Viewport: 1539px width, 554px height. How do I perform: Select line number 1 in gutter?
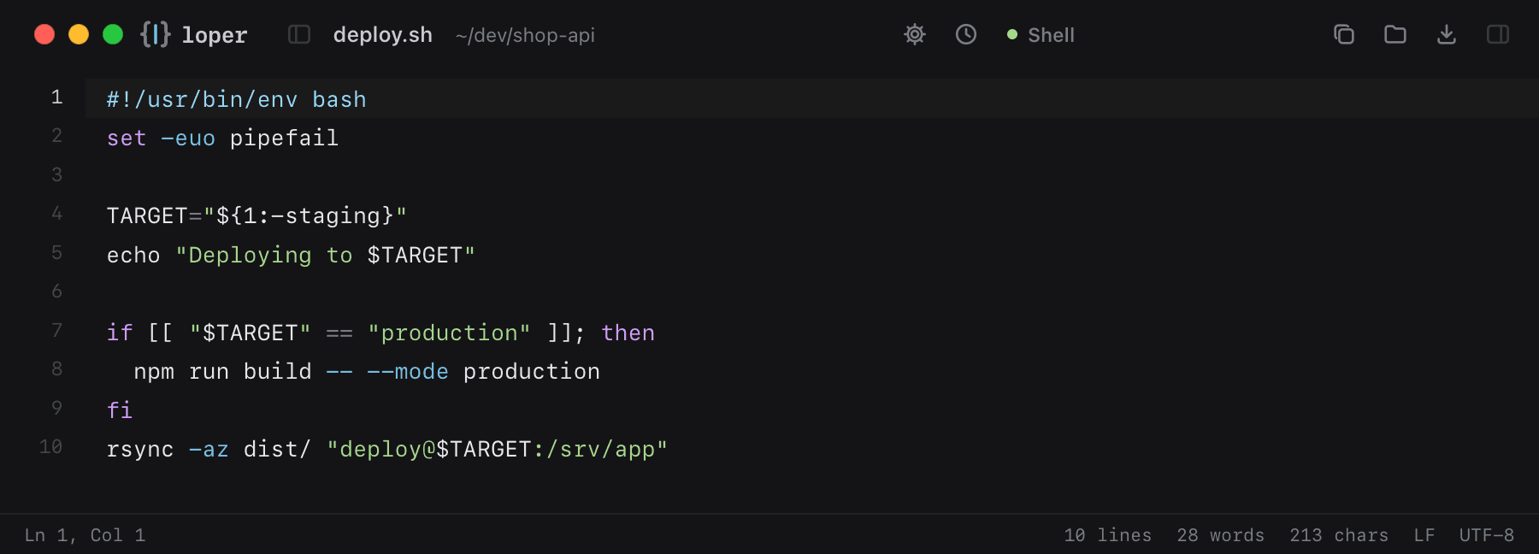click(56, 97)
